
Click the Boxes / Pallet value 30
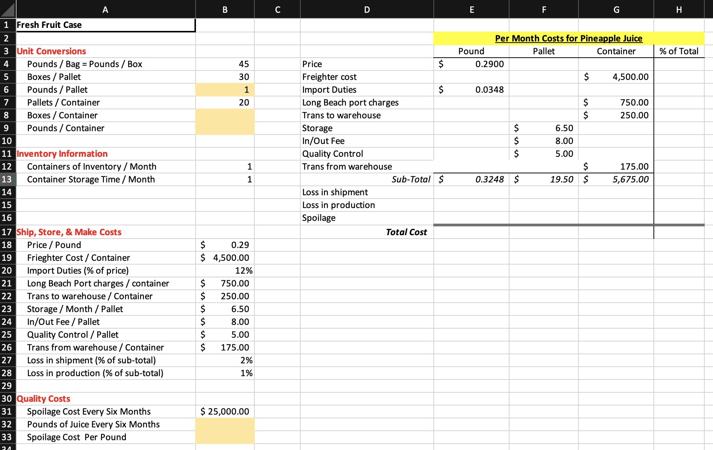225,77
